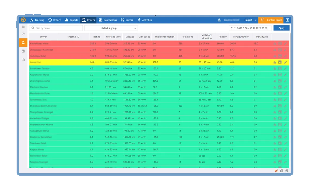Image resolution: width=310 pixels, height=190 pixels.
Task: Open the map globe icon in sidebar
Action: coord(23,34)
